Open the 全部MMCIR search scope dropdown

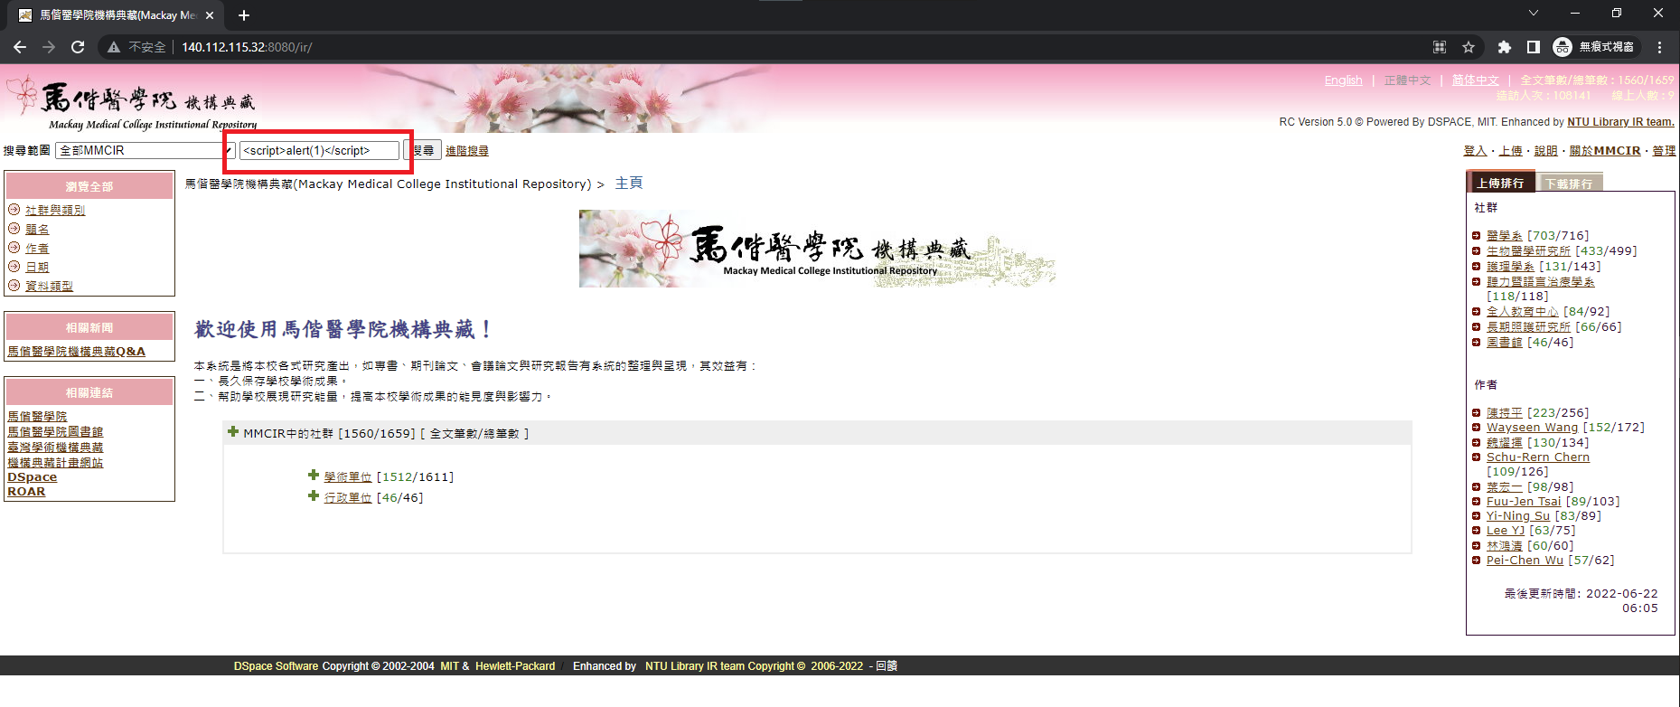(145, 150)
